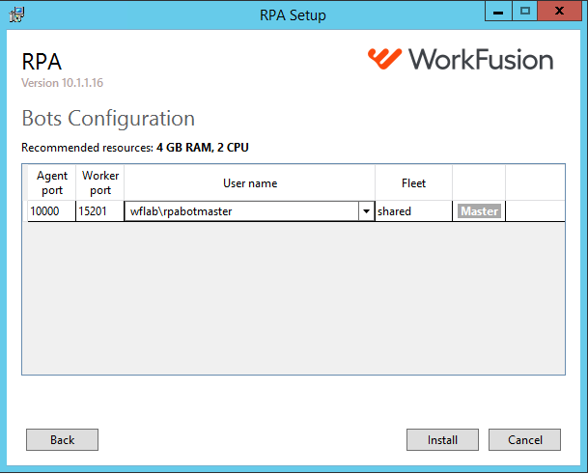Click the 'Version 10.1.1.16' text
This screenshot has width=588, height=474.
(62, 82)
